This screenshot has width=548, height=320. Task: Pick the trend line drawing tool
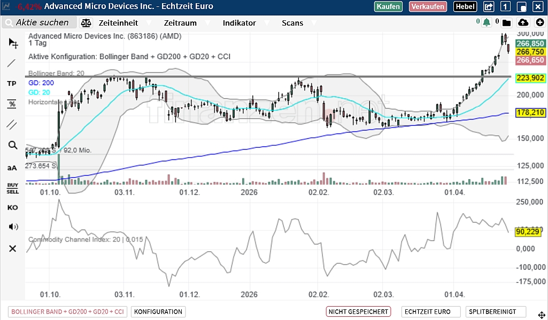12,63
